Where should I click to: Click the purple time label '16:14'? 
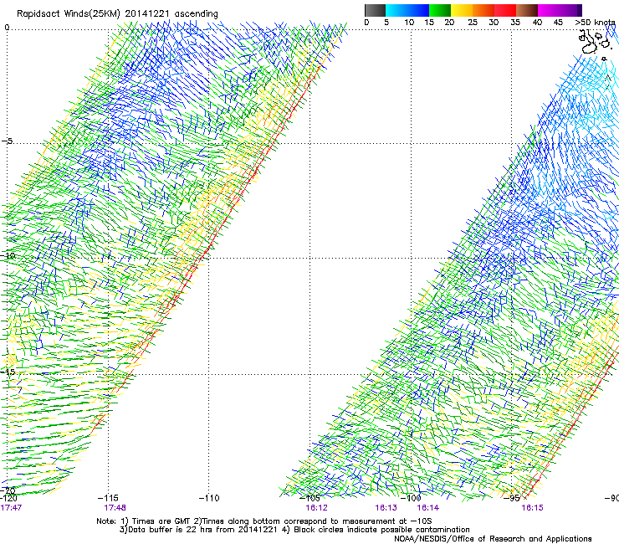point(428,507)
